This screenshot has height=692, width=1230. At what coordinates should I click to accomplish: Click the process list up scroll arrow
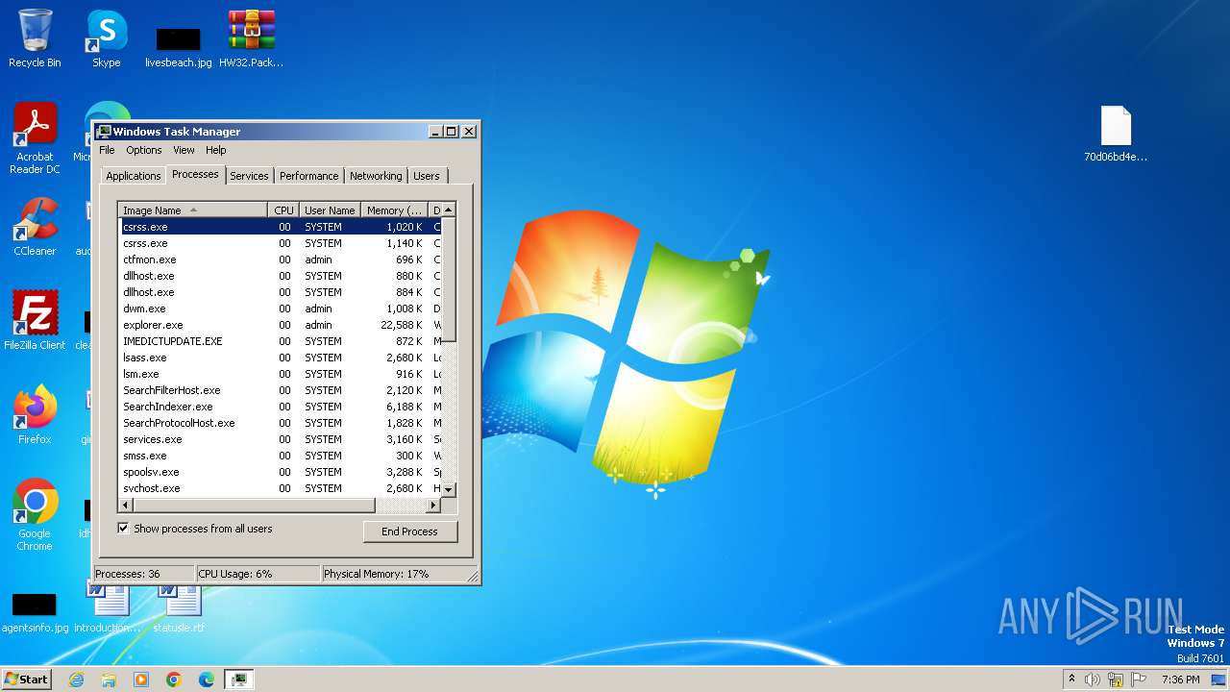448,210
